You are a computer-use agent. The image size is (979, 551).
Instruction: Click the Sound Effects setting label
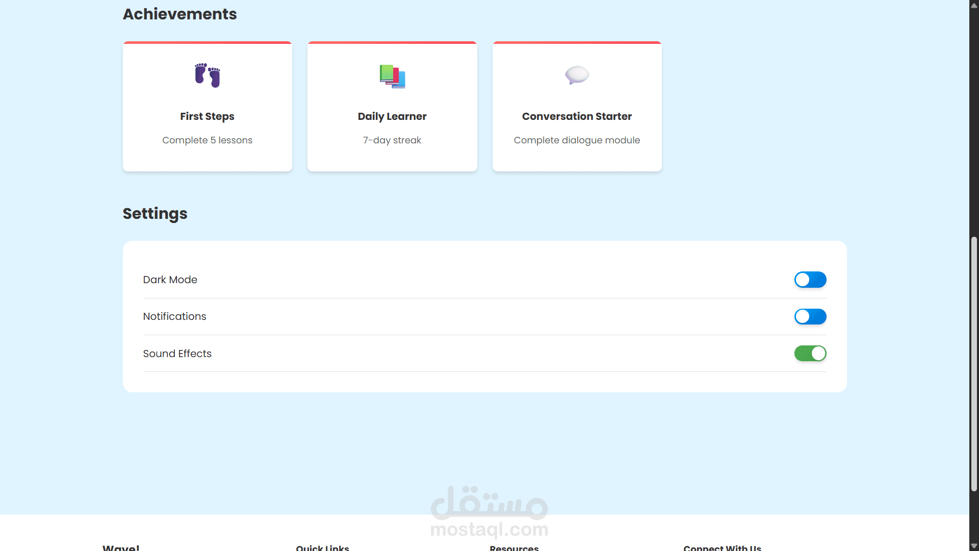[177, 354]
